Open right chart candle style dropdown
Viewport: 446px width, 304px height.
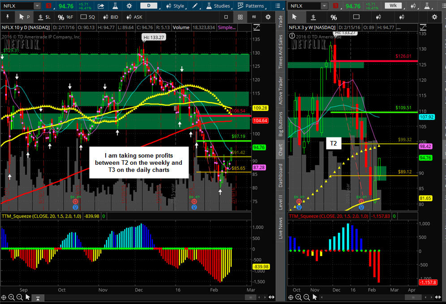(413, 6)
